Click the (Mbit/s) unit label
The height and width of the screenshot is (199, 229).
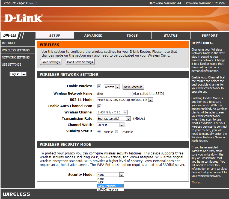pos(139,118)
